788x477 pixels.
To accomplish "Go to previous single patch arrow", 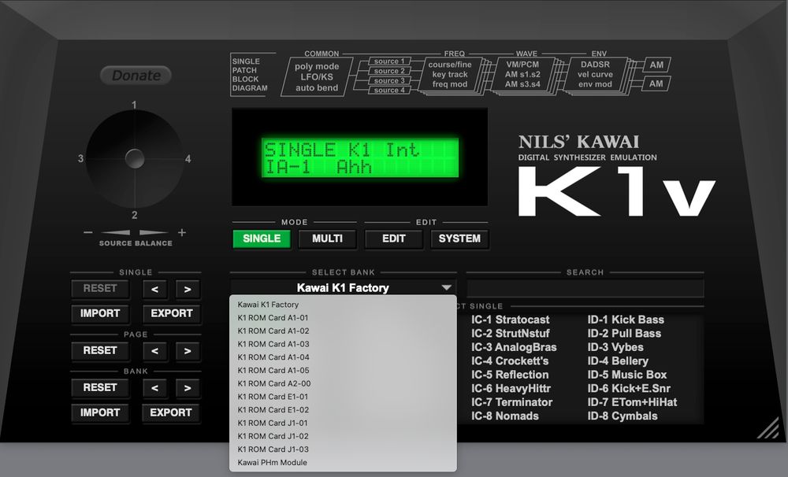I will pyautogui.click(x=154, y=289).
